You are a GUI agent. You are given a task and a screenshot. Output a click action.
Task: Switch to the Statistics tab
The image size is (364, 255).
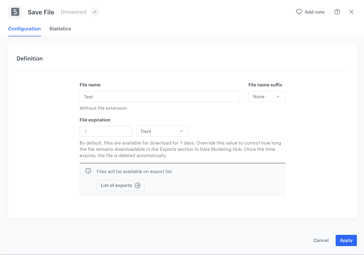[x=60, y=29]
